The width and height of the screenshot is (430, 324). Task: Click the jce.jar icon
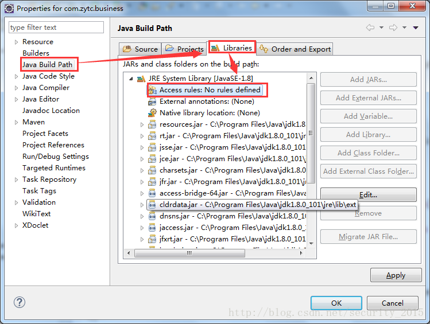(152, 159)
